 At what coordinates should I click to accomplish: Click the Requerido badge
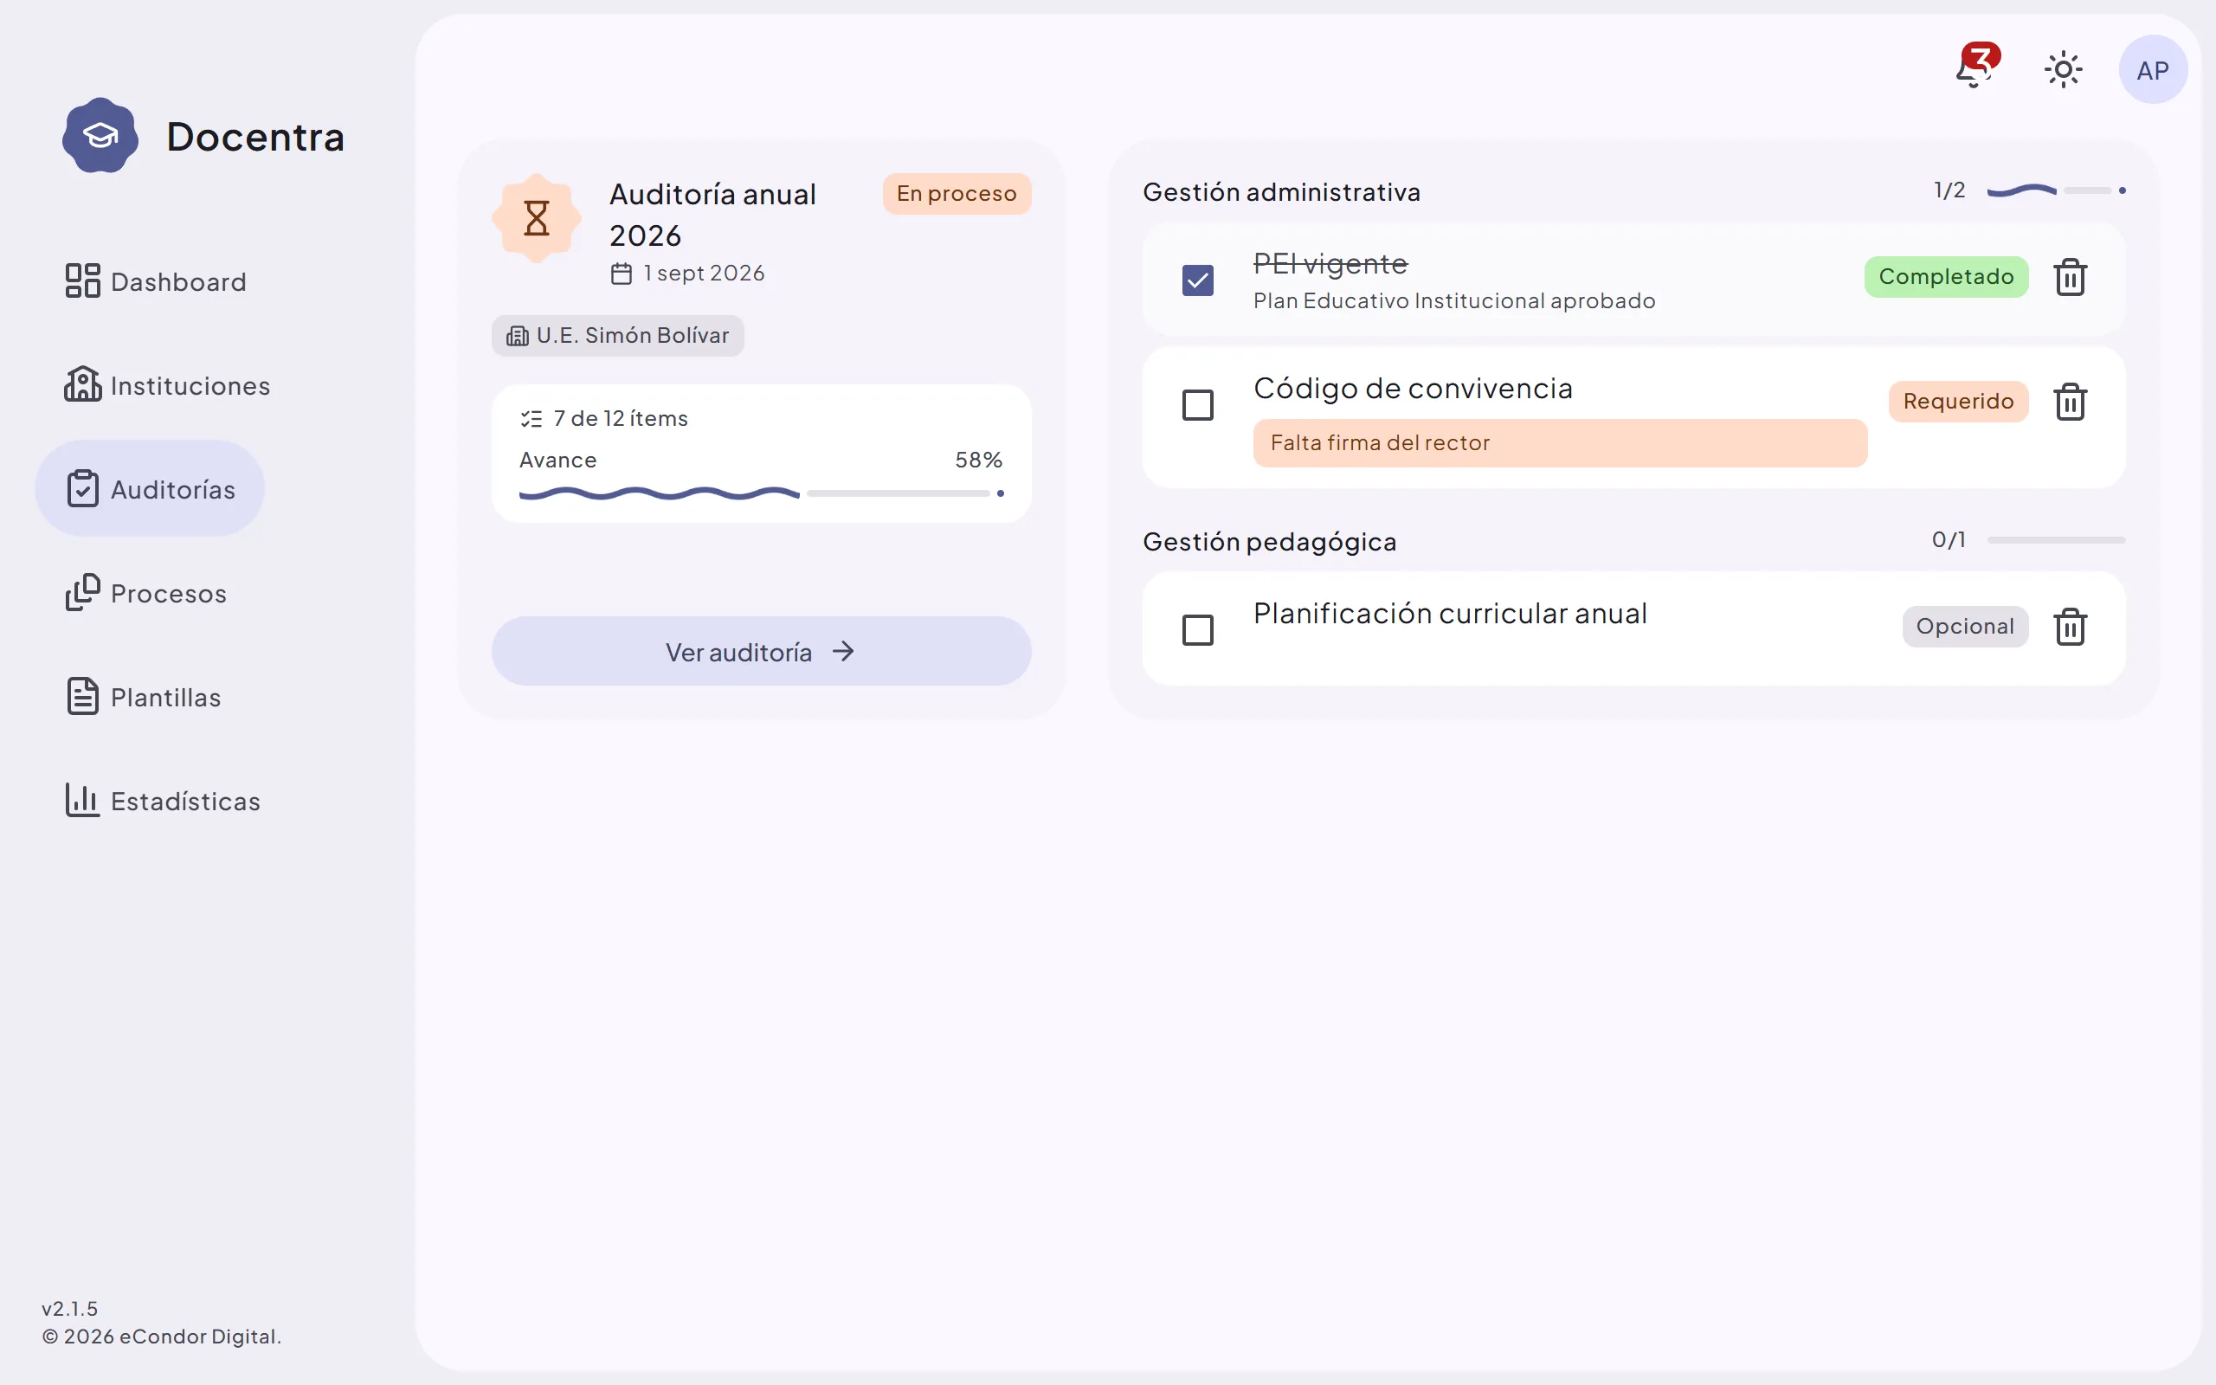(x=1958, y=401)
